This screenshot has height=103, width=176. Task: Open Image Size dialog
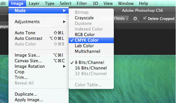[x=38, y=55]
